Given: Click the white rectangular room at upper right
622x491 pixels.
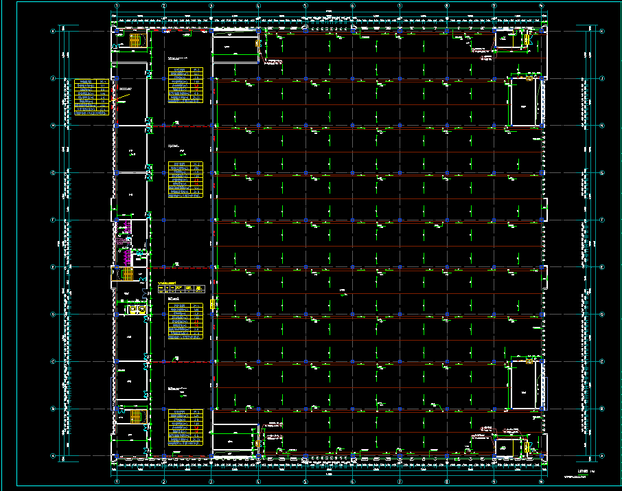Looking at the screenshot, I should pos(522,103).
